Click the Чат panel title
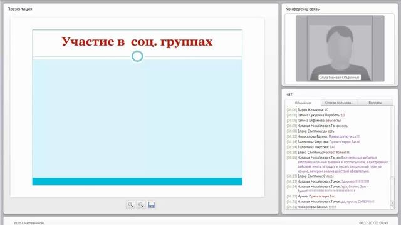 289,94
